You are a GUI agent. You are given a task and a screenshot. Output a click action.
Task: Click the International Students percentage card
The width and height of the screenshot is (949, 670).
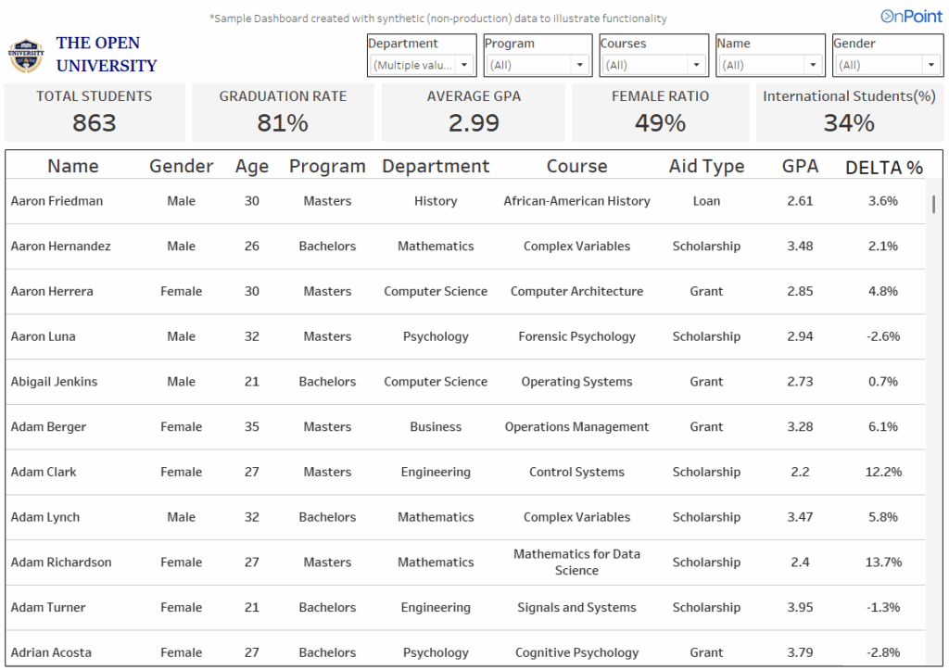[849, 111]
